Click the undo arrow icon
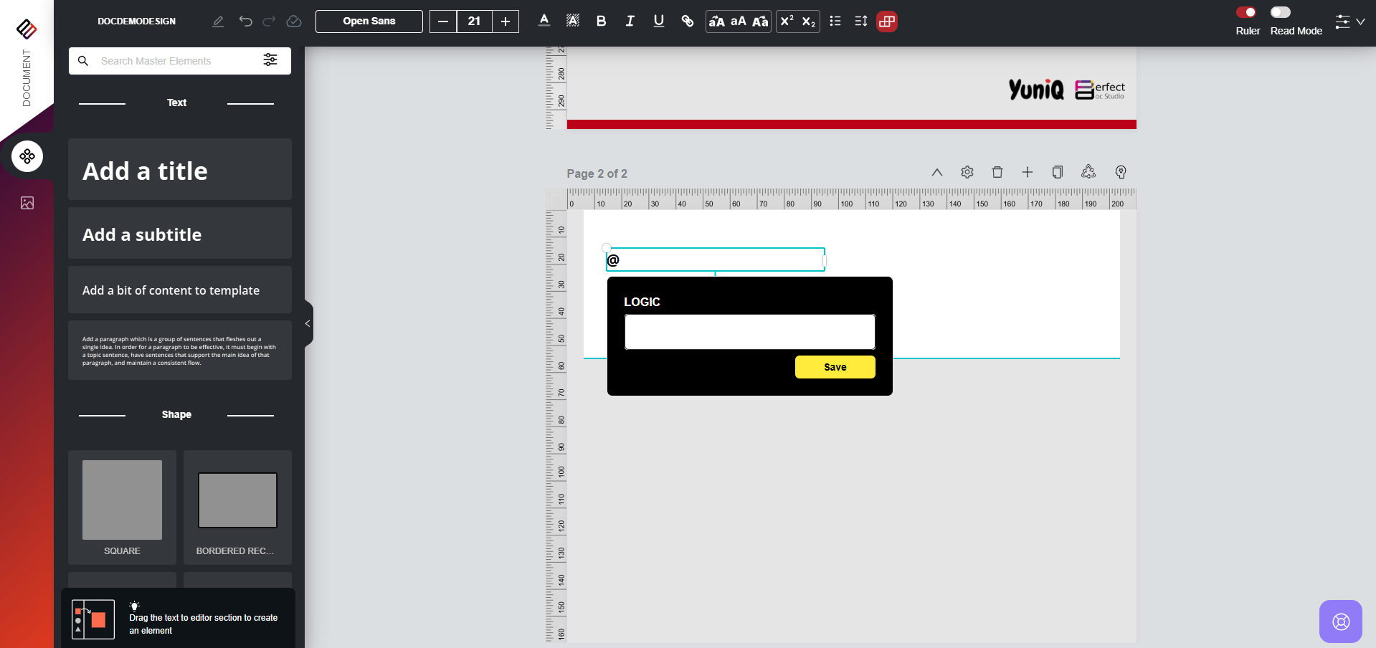This screenshot has height=648, width=1376. [x=245, y=22]
